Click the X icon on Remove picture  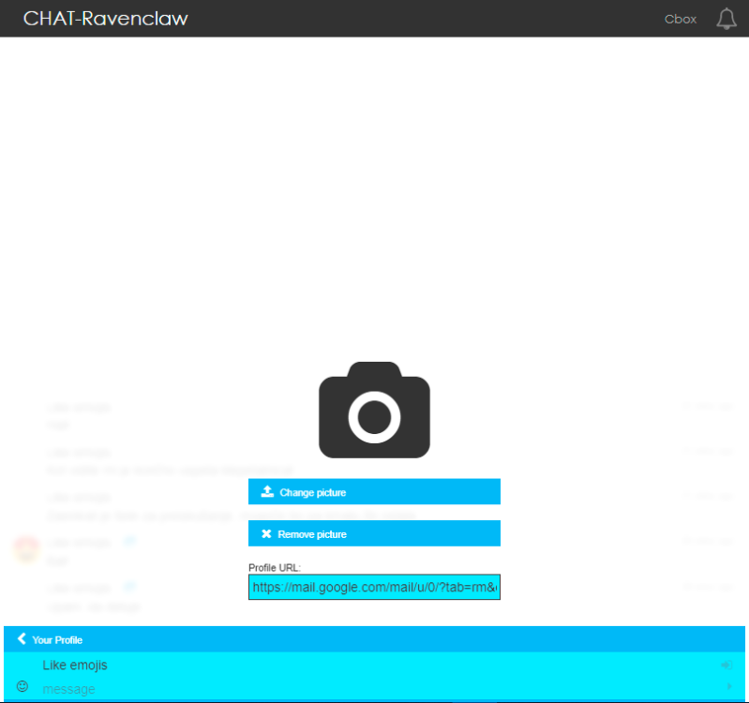(266, 533)
